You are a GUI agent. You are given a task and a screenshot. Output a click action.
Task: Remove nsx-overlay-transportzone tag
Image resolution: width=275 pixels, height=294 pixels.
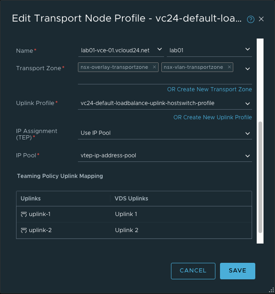click(x=154, y=67)
